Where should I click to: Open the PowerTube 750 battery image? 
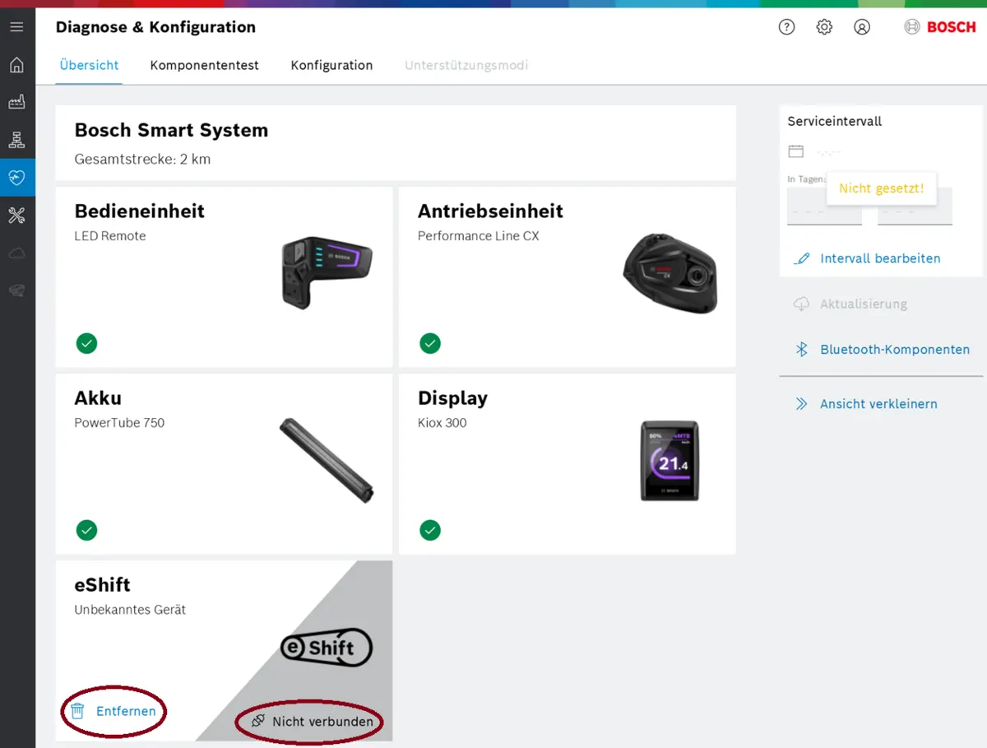pyautogui.click(x=327, y=460)
